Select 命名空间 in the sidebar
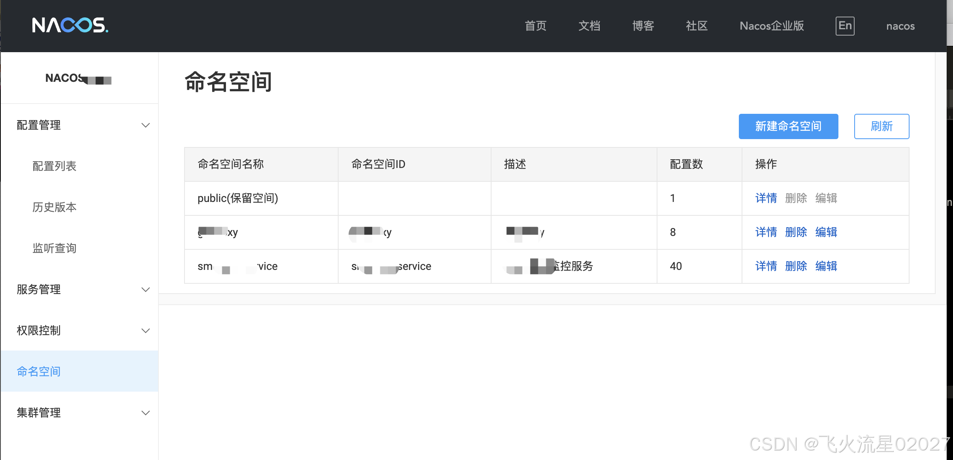The width and height of the screenshot is (953, 460). [39, 371]
